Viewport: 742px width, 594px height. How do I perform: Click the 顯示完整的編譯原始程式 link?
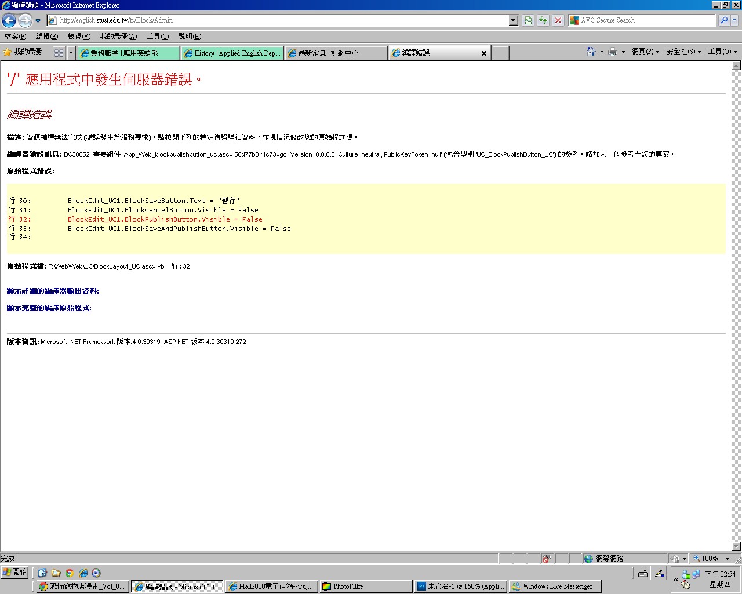pos(49,308)
